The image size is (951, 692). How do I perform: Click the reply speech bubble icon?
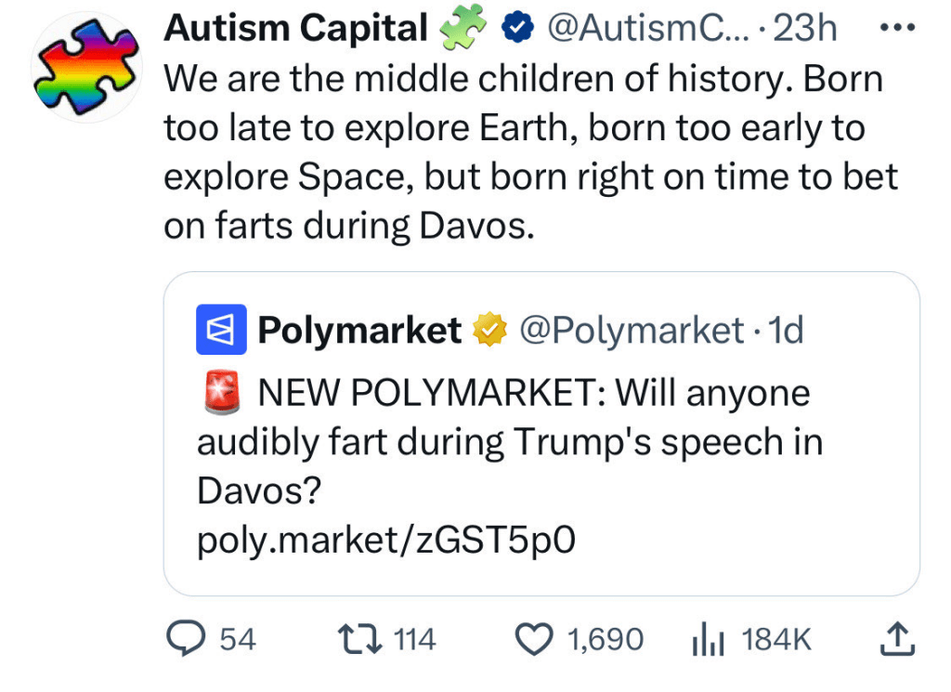[x=183, y=638]
